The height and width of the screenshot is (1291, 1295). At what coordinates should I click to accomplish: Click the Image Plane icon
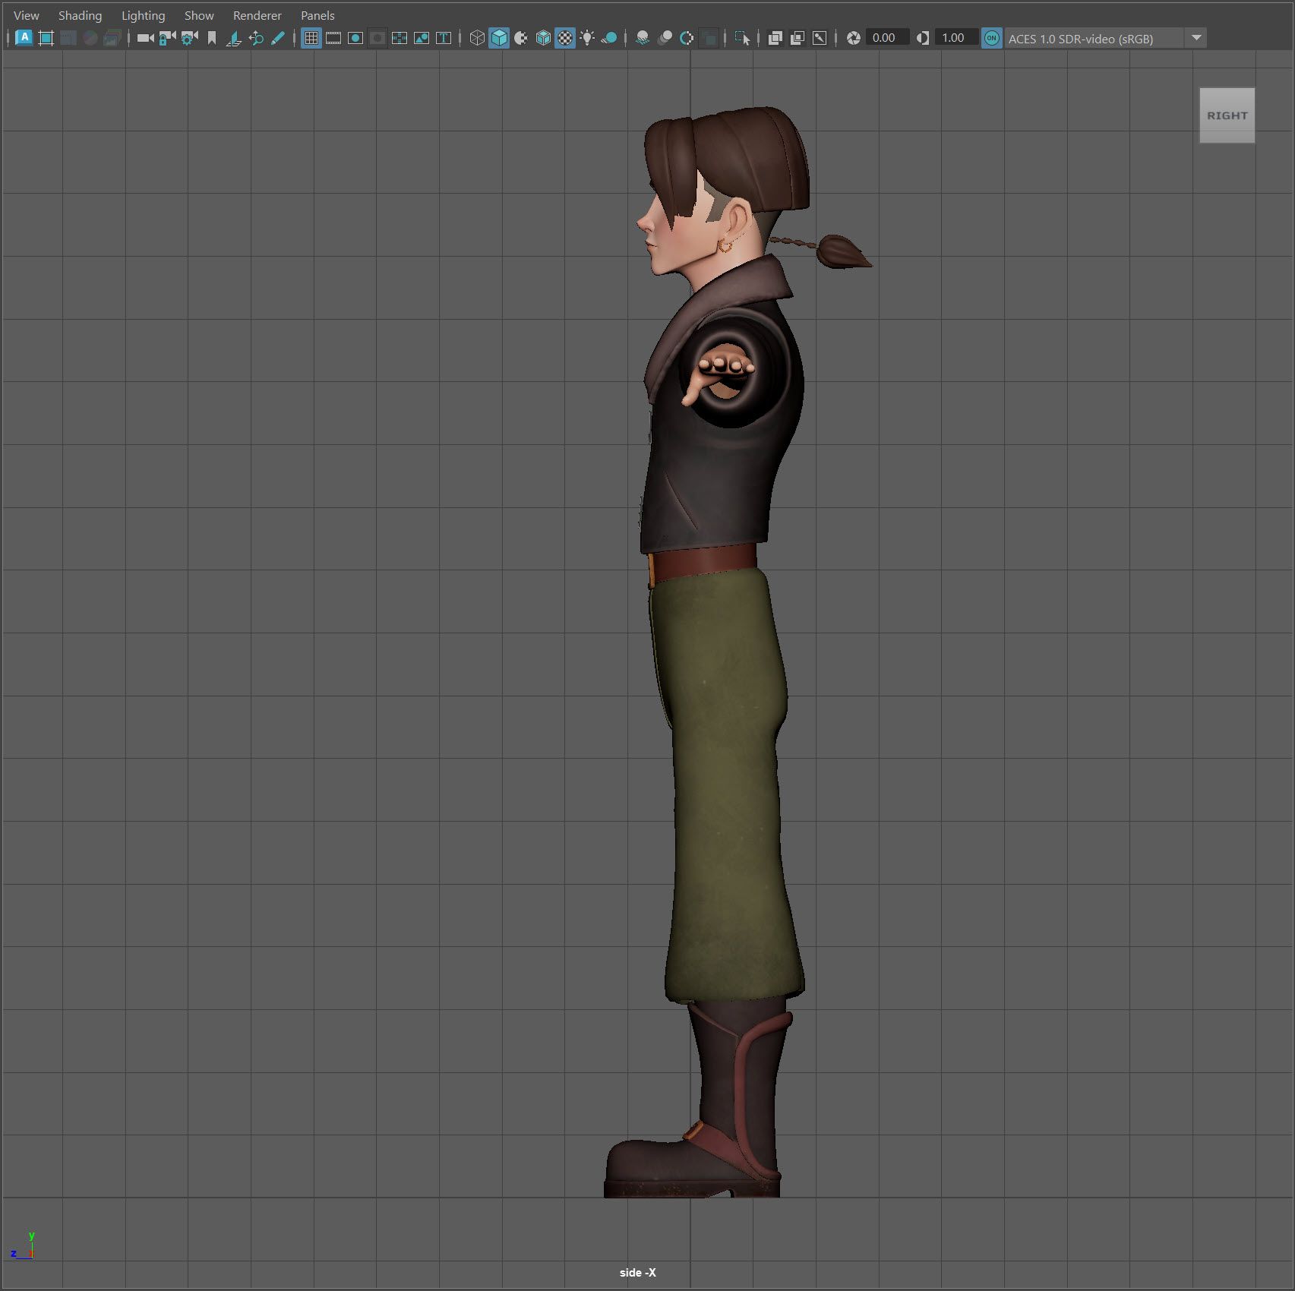point(234,38)
